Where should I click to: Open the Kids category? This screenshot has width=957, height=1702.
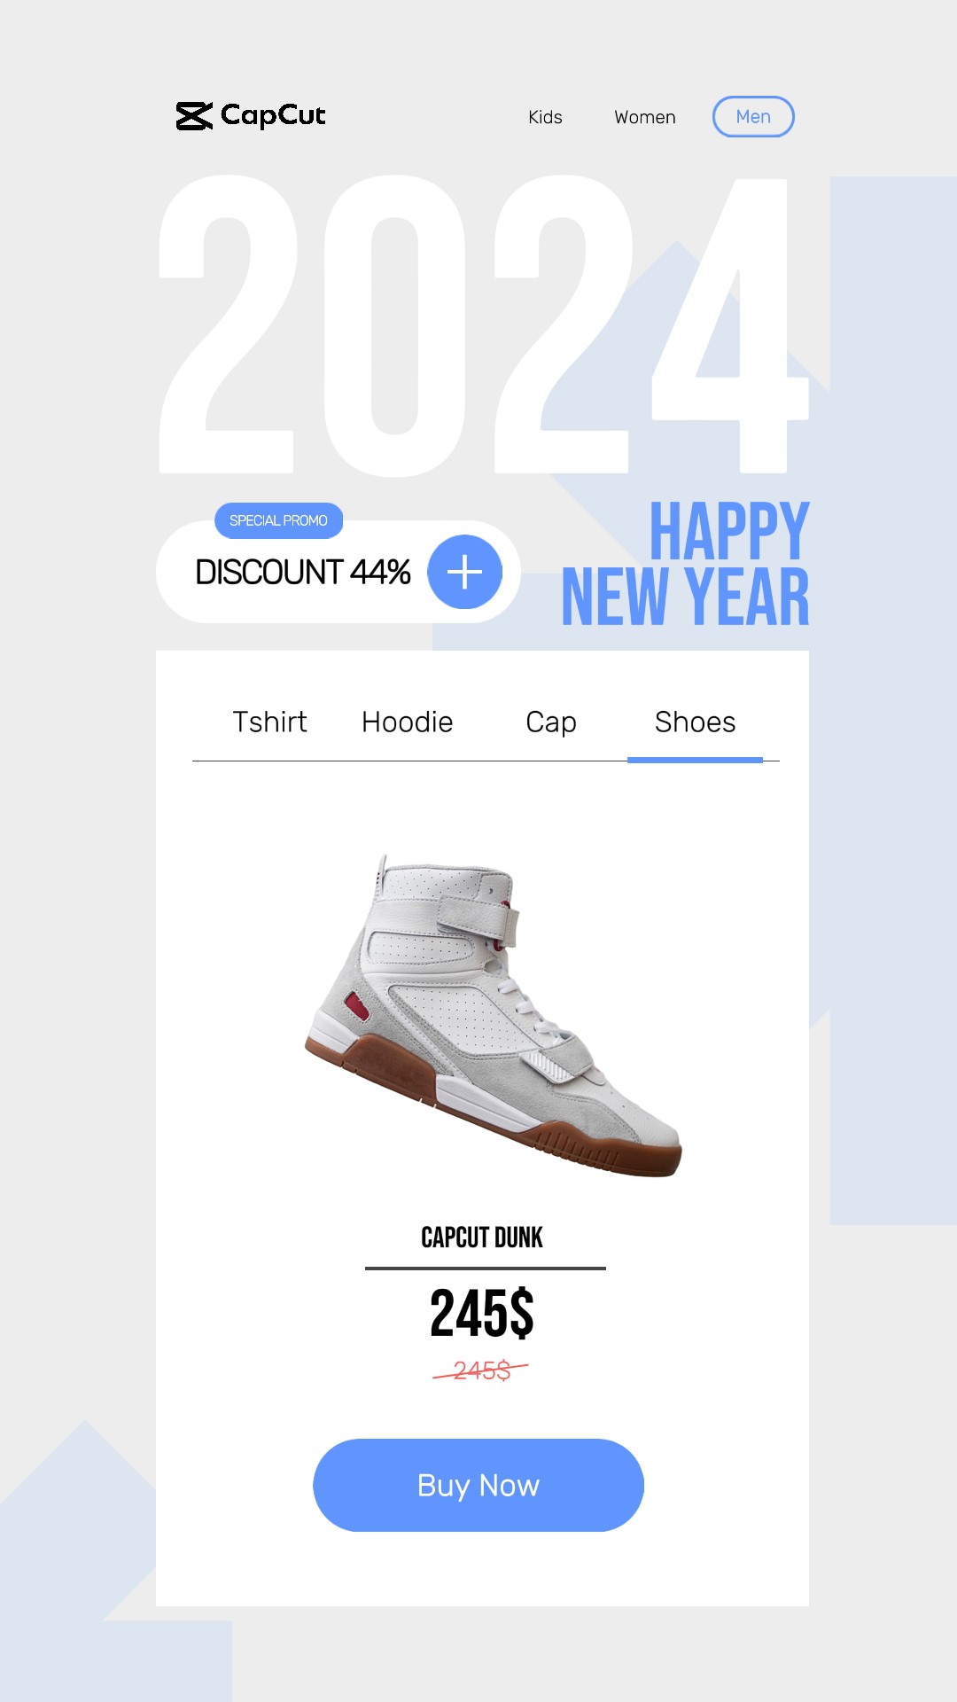click(x=545, y=117)
